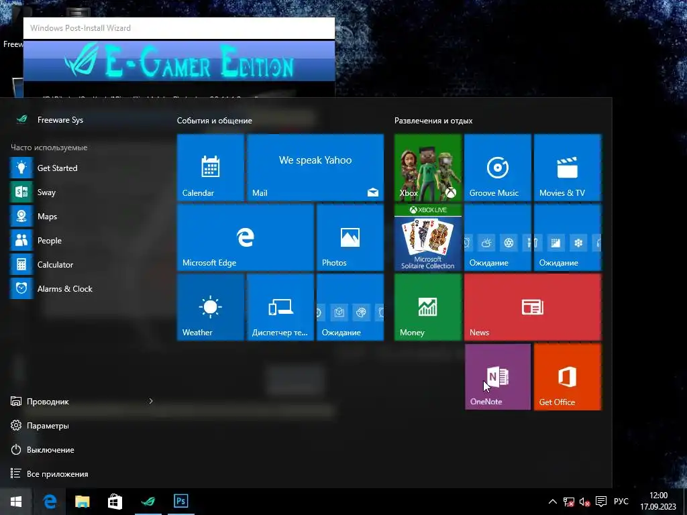Image resolution: width=687 pixels, height=515 pixels.
Task: Open the Get Office tile
Action: point(568,377)
